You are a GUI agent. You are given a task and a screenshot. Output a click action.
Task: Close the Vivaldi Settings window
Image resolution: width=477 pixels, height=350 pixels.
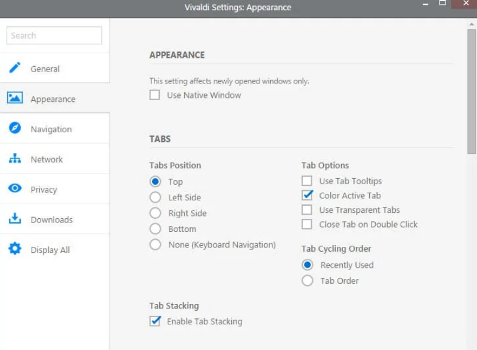tap(465, 4)
